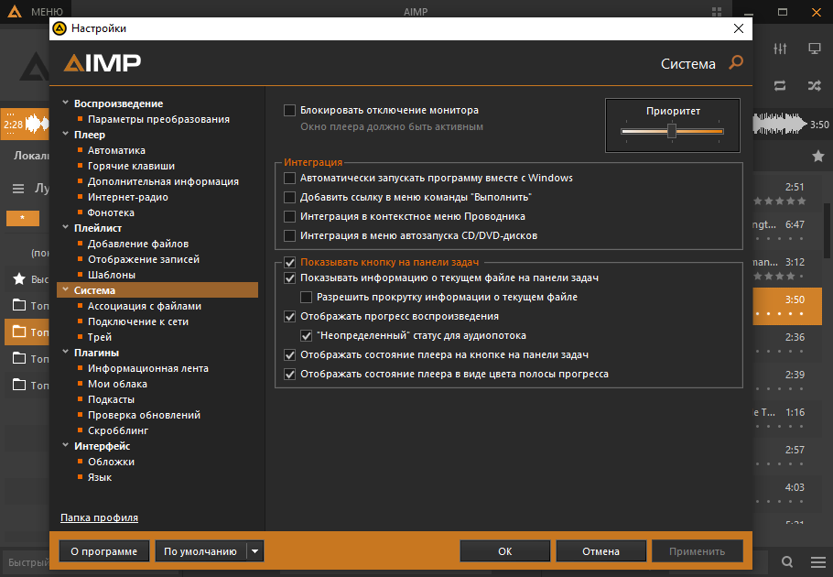Screen dimensions: 833x577
Task: Close the Настройки dialog
Action: click(x=739, y=28)
